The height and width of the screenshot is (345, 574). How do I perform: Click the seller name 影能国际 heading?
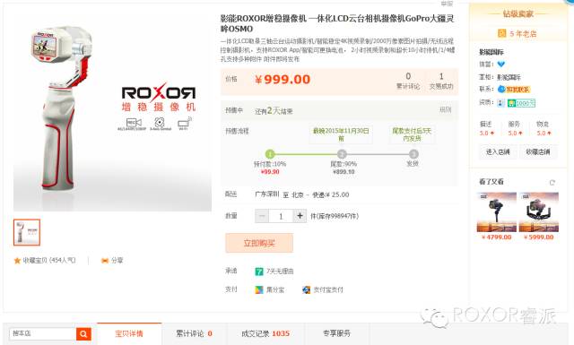tap(491, 52)
